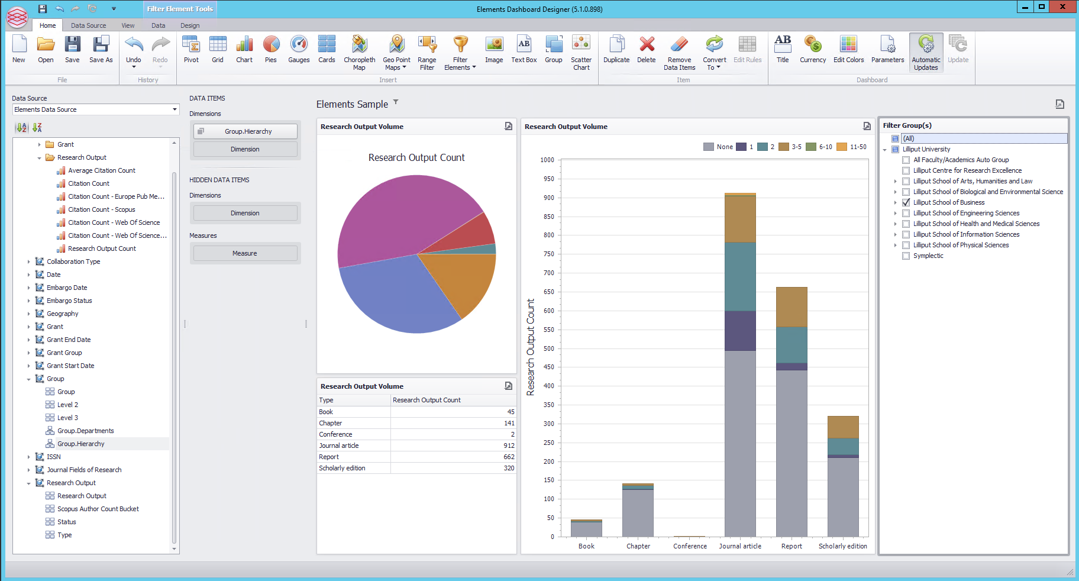
Task: Open the Design ribbon tab
Action: point(190,25)
